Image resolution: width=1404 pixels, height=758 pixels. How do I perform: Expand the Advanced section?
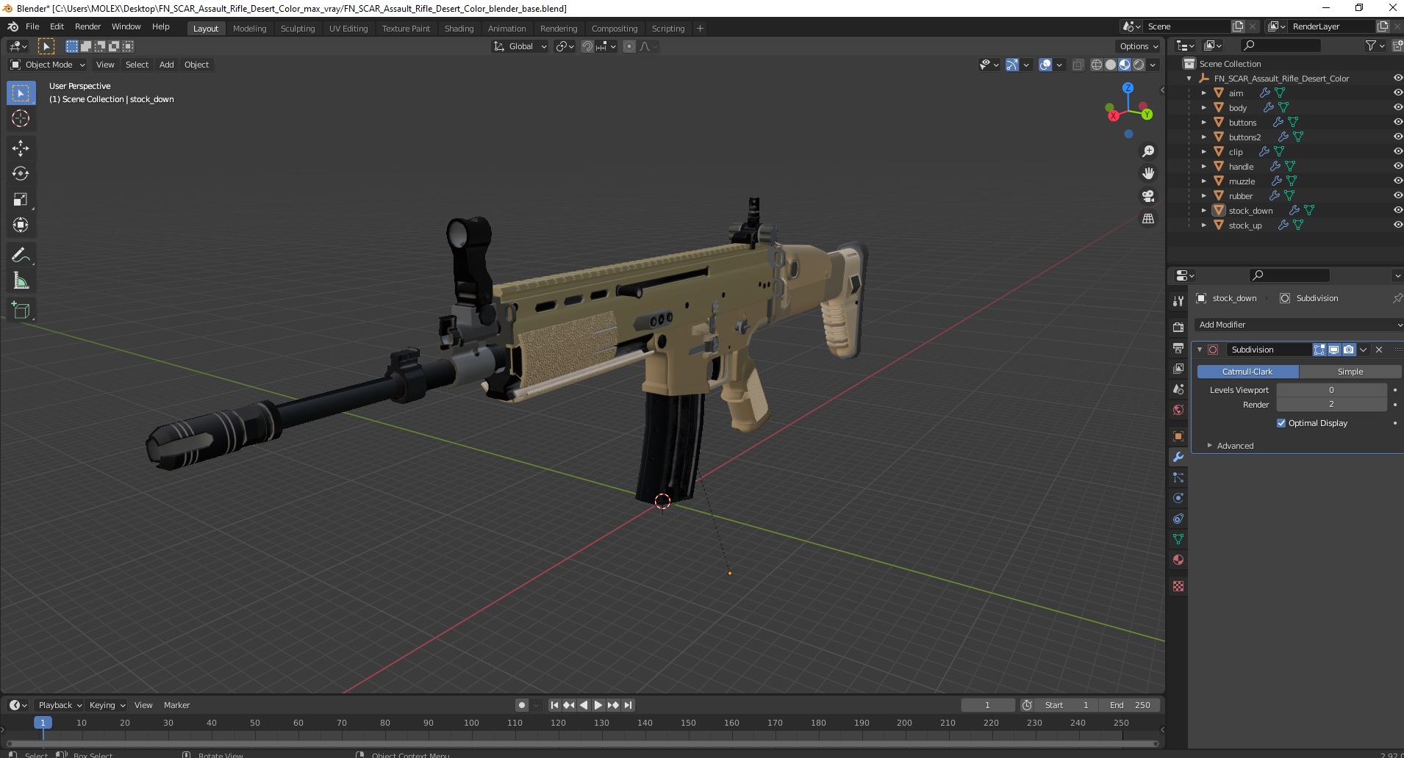1235,446
